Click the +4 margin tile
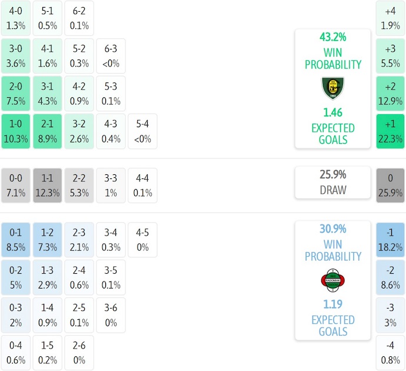Image resolution: width=406 pixels, height=371 pixels. click(x=391, y=18)
